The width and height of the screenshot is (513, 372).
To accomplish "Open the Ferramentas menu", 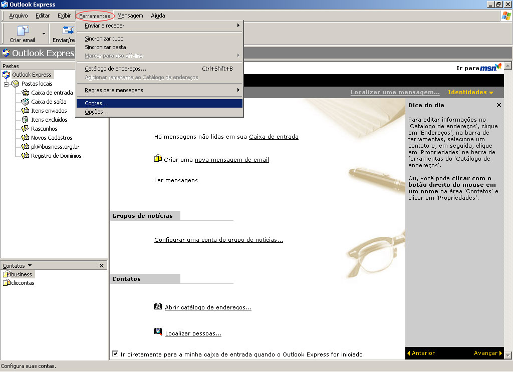I will (x=95, y=16).
